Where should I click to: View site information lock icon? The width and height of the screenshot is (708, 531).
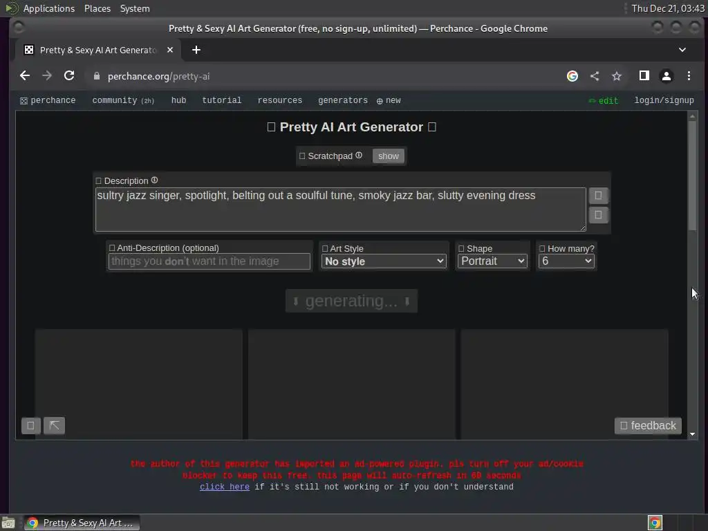tap(97, 76)
